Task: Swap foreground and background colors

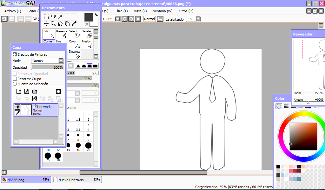Action: 96,15
